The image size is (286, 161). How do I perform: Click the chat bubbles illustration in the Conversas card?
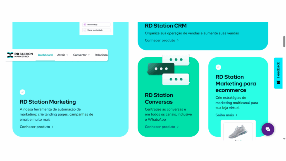pos(168,70)
